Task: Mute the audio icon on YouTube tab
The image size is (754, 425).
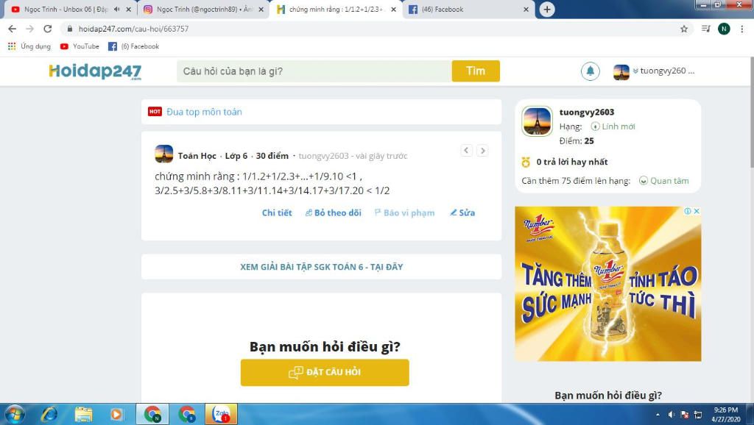Action: [x=116, y=9]
